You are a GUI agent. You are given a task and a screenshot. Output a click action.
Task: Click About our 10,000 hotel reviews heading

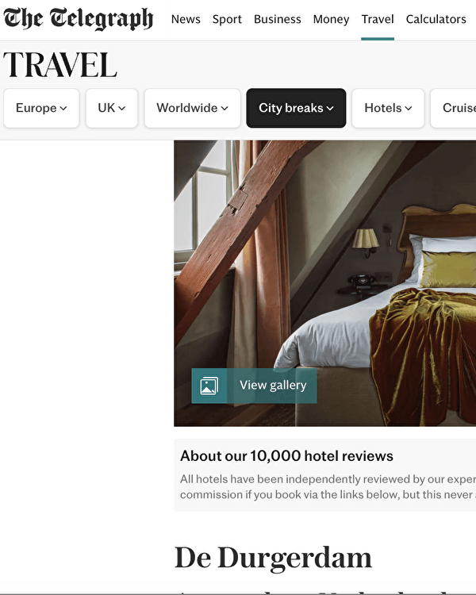pyautogui.click(x=286, y=455)
